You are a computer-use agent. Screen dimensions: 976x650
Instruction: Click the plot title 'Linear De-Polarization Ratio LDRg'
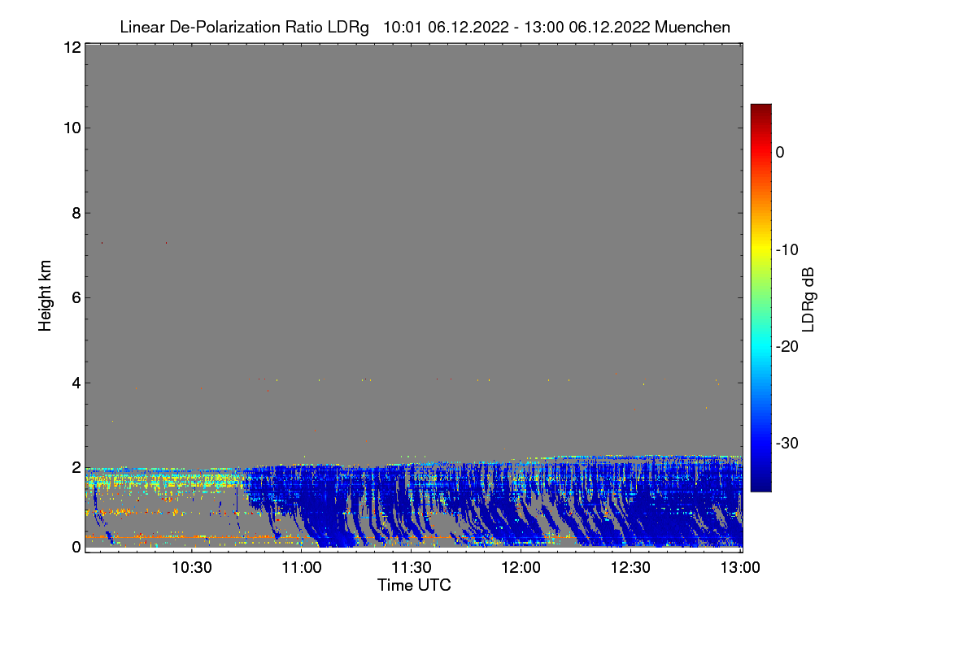click(x=244, y=28)
